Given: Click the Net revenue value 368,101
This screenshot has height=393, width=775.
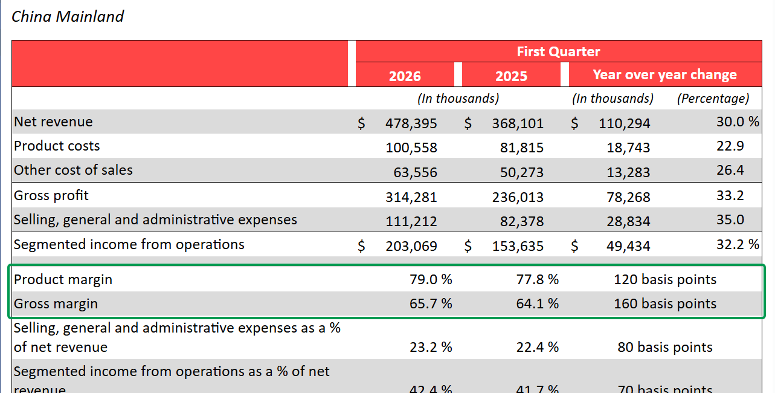Looking at the screenshot, I should 518,123.
